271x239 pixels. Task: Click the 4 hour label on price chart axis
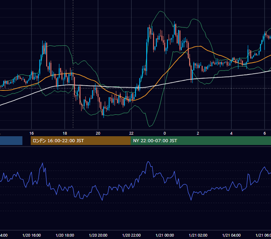pos(231,133)
